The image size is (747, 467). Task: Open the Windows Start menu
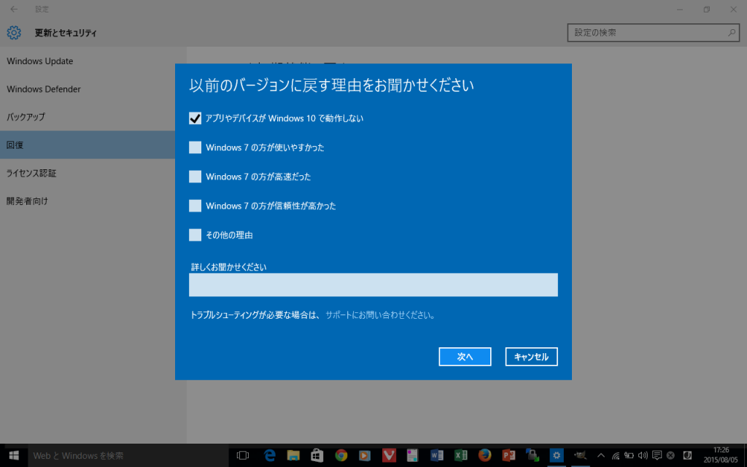14,455
